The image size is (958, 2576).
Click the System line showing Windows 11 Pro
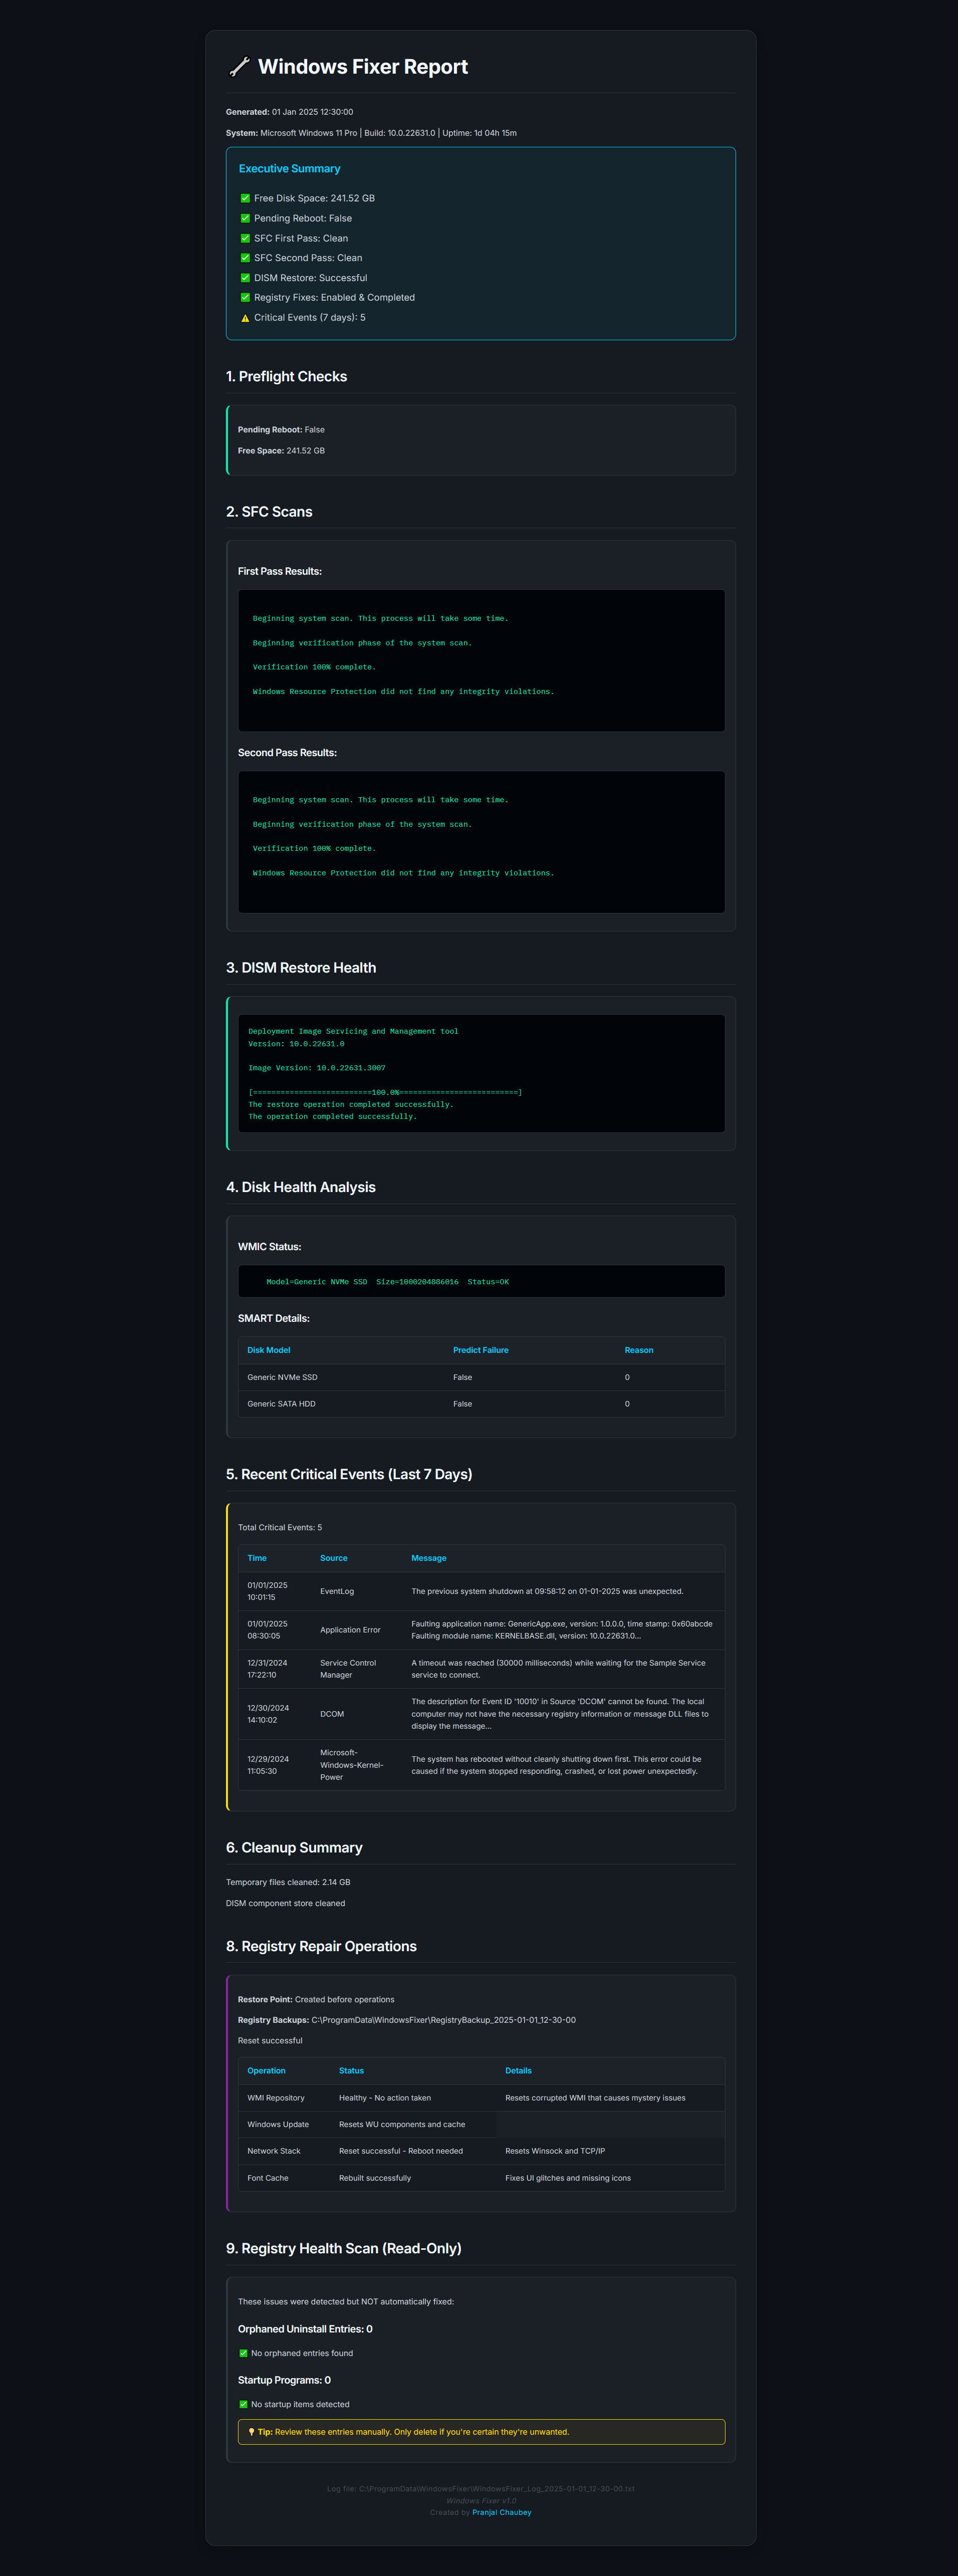click(x=371, y=133)
